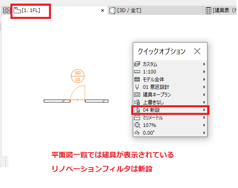238x188 pixels.
Task: Select the SD 10 door marker
Action: (77, 76)
